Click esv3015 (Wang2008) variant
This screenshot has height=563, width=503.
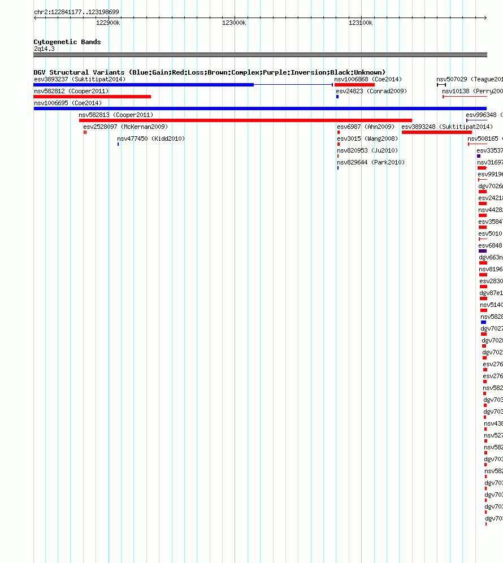339,144
